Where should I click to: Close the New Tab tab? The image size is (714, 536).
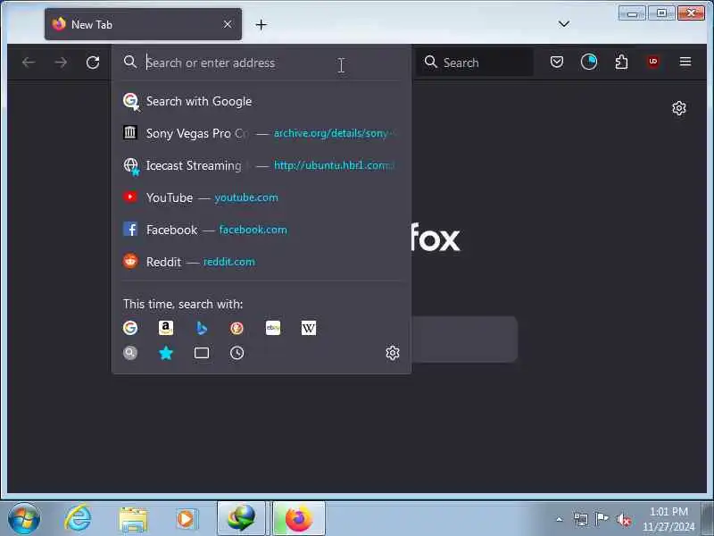tap(228, 24)
